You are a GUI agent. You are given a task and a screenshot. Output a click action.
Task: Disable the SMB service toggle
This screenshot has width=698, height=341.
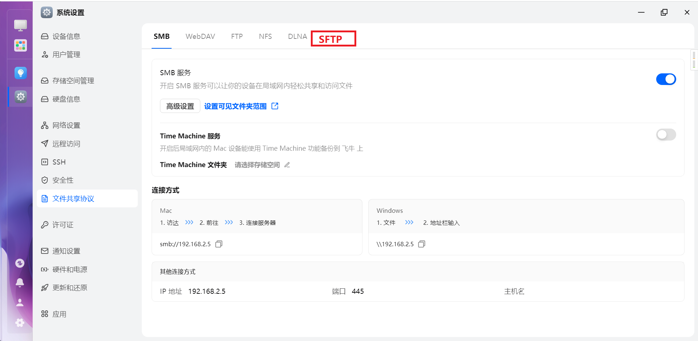click(x=666, y=79)
